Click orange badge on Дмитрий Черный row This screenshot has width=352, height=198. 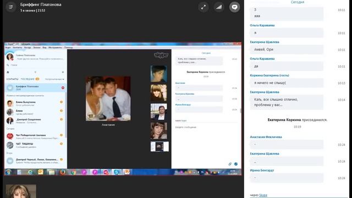(x=61, y=159)
